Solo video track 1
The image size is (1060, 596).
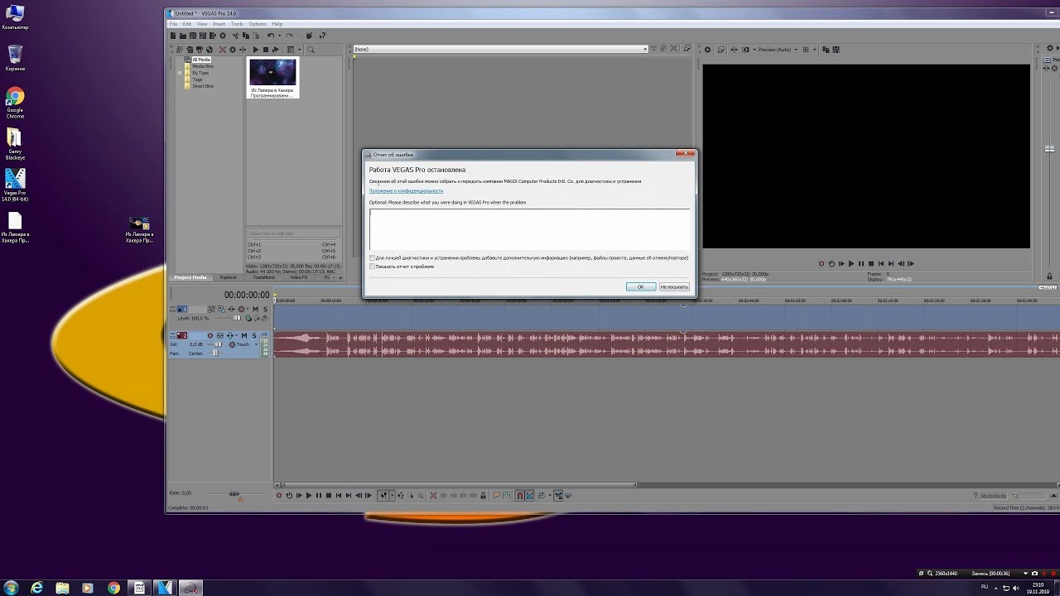click(266, 309)
